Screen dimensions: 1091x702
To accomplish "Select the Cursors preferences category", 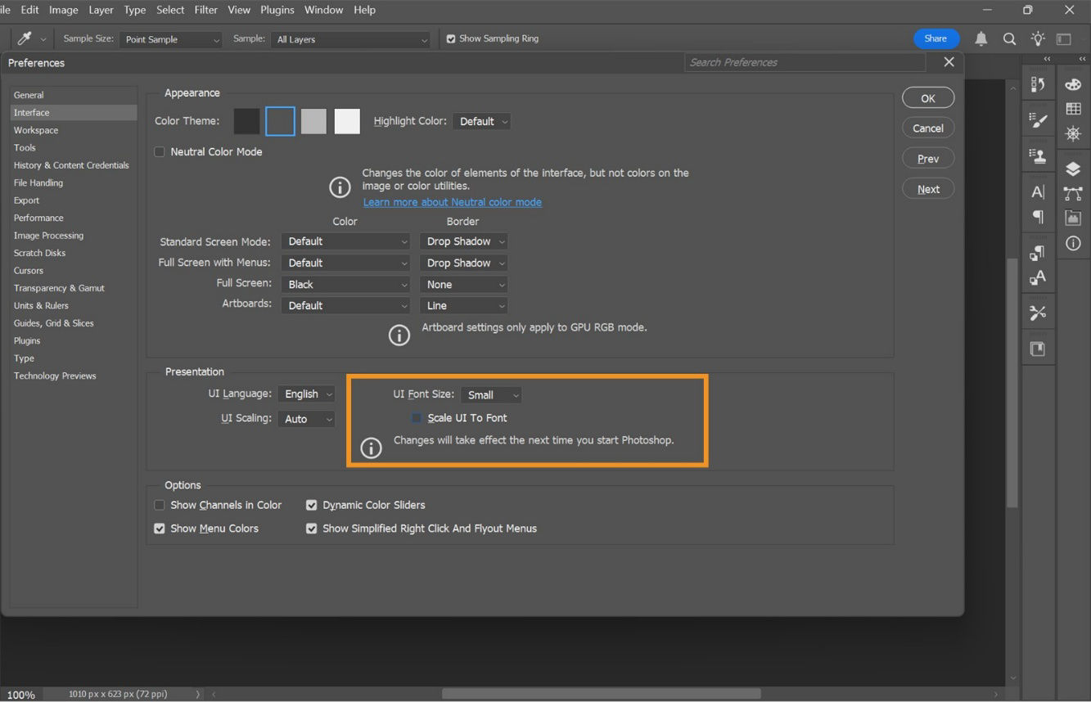I will click(29, 270).
